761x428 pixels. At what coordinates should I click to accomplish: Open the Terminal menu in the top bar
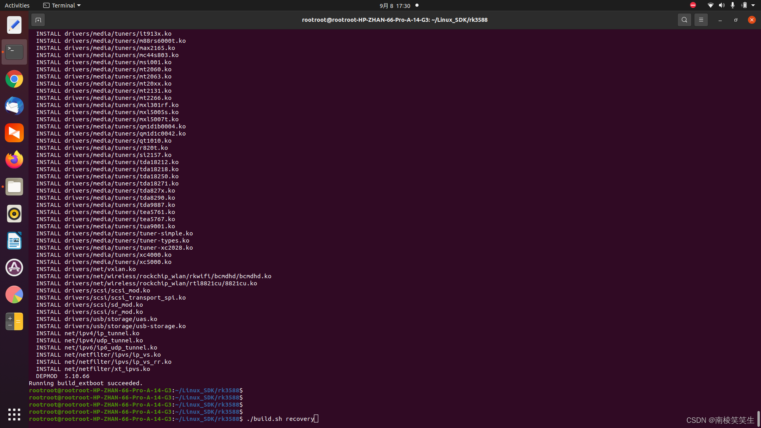click(x=61, y=5)
